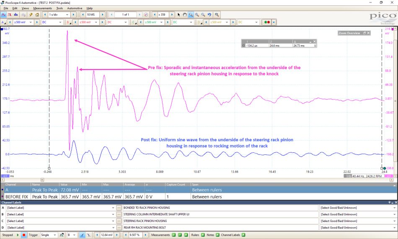
Task: Open the Tools menu
Action: click(59, 8)
